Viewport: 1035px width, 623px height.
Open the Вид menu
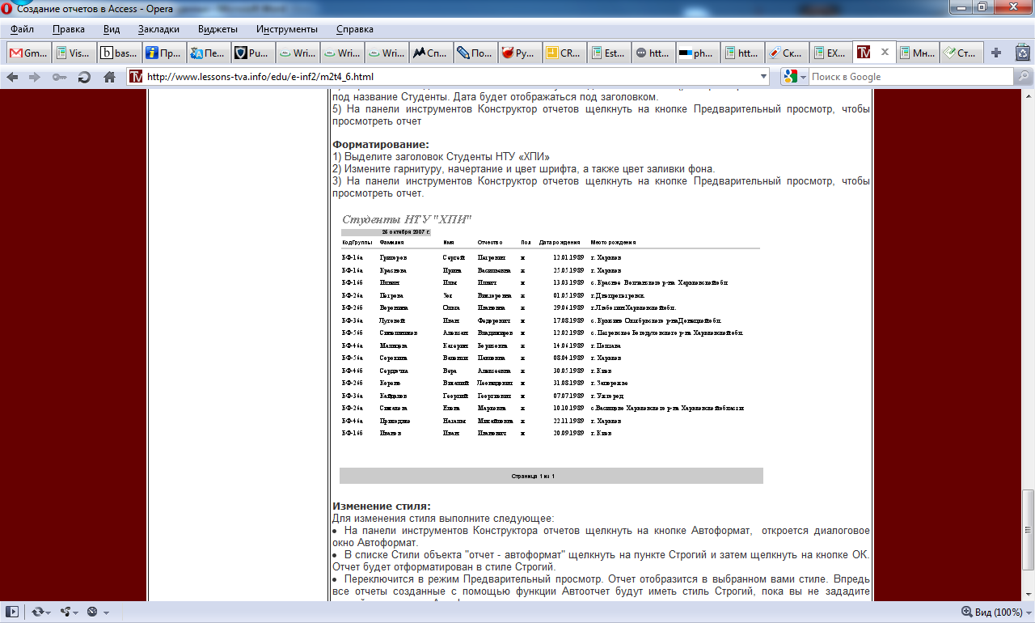coord(112,29)
